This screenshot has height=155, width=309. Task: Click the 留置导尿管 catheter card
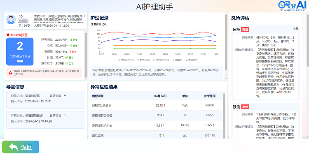pos(45,100)
